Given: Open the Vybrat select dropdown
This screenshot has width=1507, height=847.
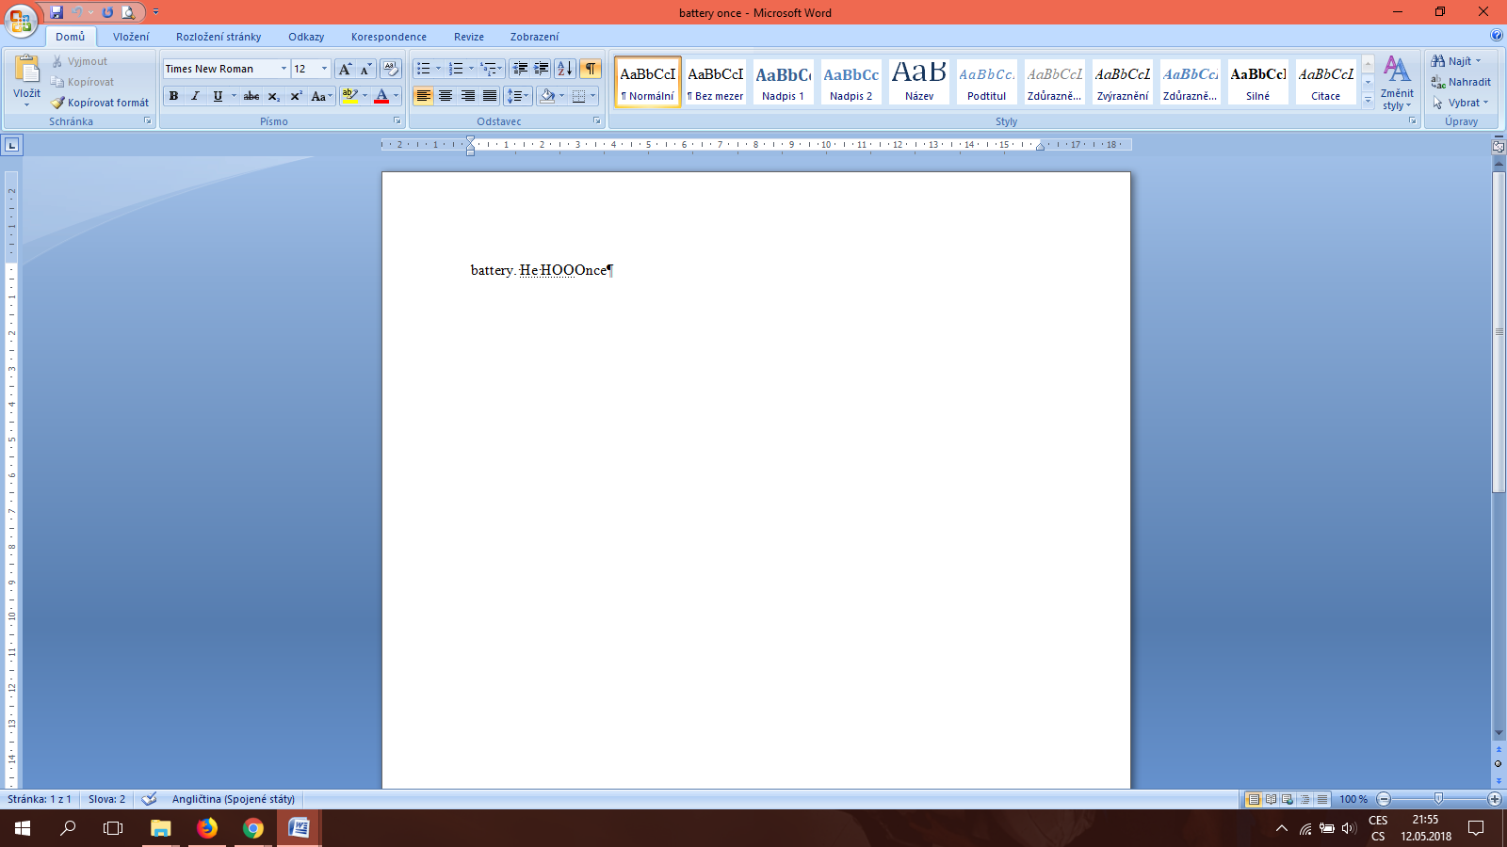Looking at the screenshot, I should [x=1460, y=103].
